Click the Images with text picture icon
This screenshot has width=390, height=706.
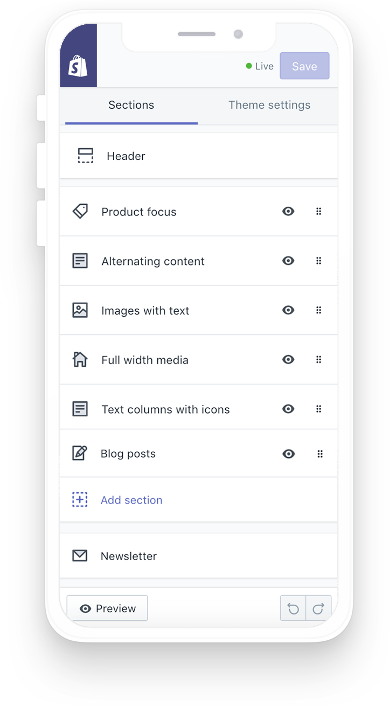coord(80,310)
